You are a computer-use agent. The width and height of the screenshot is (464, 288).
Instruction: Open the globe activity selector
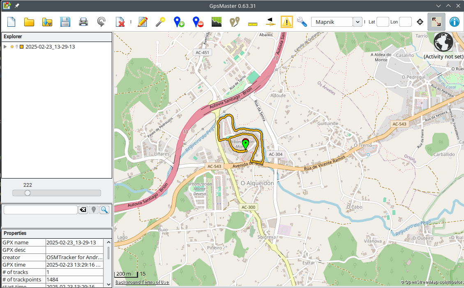pos(443,42)
